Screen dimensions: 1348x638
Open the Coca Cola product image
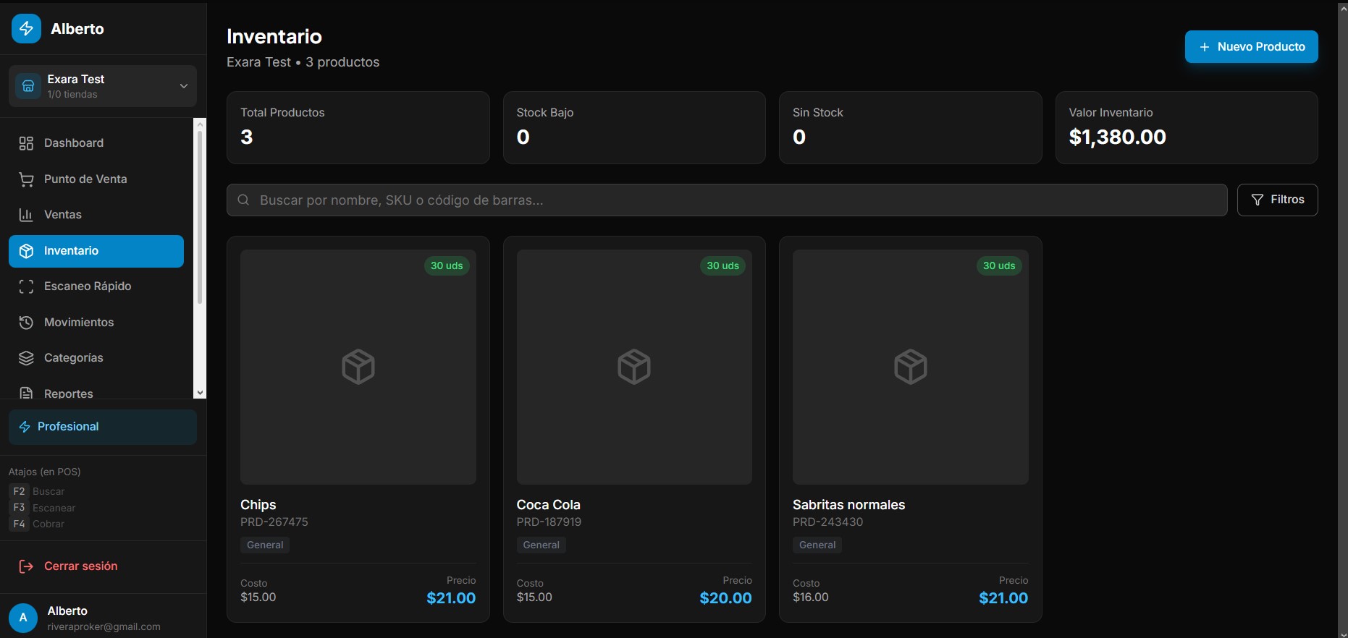coord(634,367)
